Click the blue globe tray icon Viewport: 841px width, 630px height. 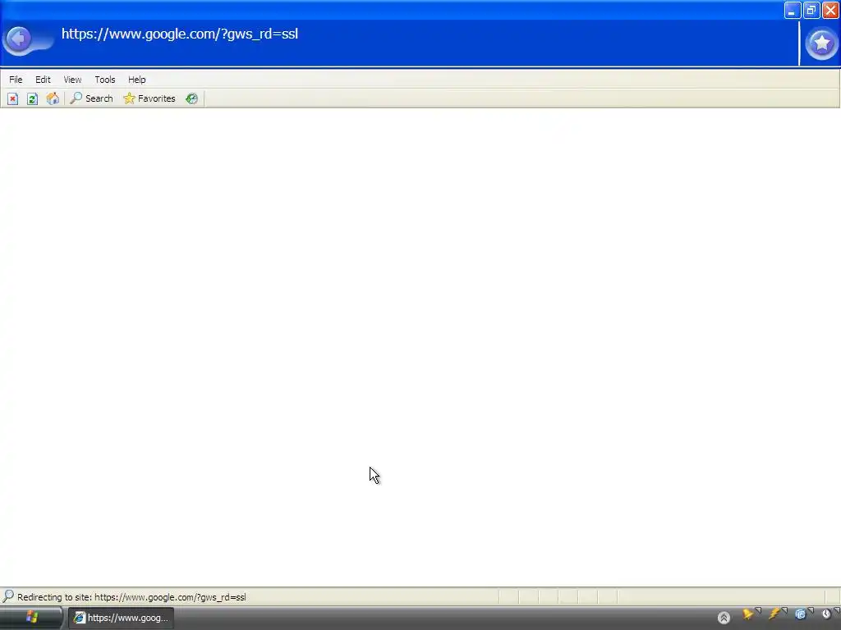800,614
